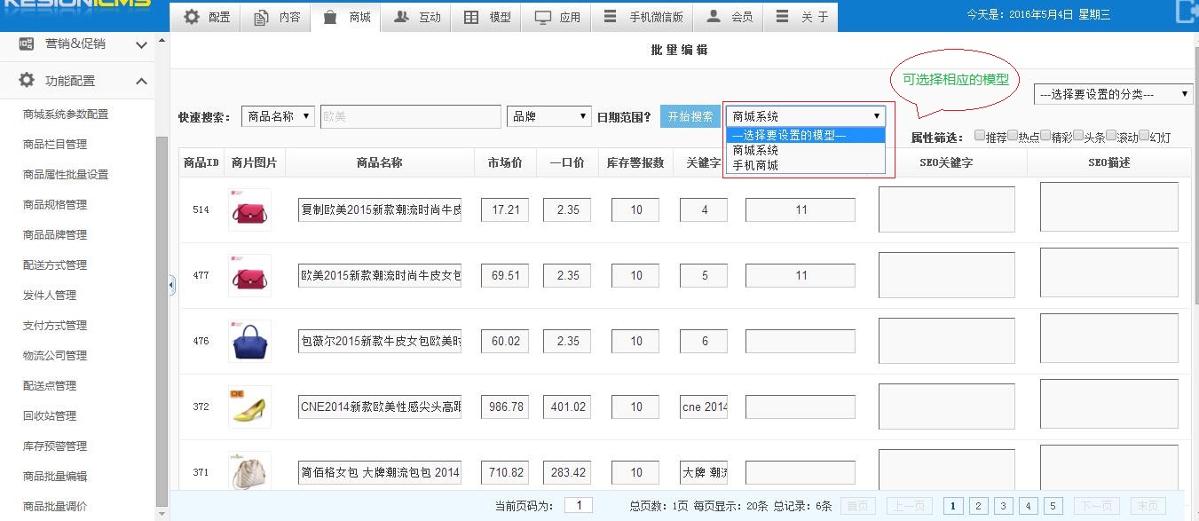1199x521 pixels.
Task: Go to page 5 in pagination
Action: pos(1053,506)
